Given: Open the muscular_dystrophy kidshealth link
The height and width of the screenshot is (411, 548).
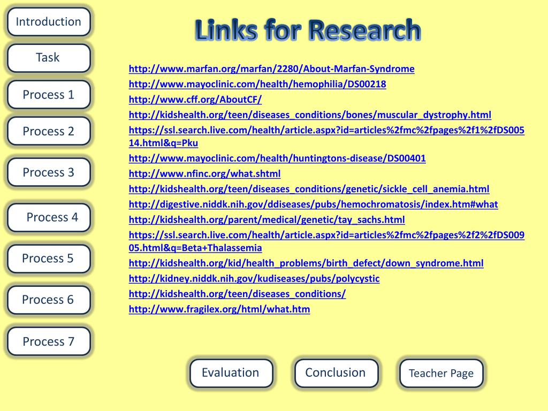Looking at the screenshot, I should pos(310,115).
